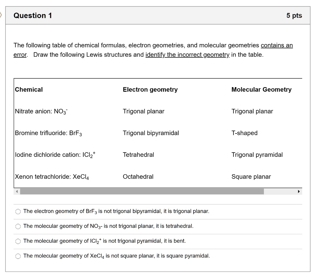Select the answer saying NO3- is tetrahedral
This screenshot has width=332, height=277.
[18, 226]
